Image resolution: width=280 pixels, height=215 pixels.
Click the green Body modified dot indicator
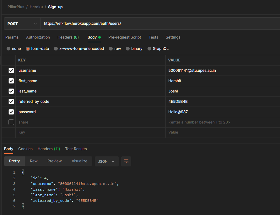click(x=100, y=37)
